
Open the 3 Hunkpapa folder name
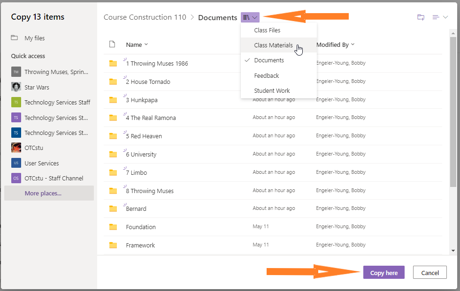(x=142, y=100)
